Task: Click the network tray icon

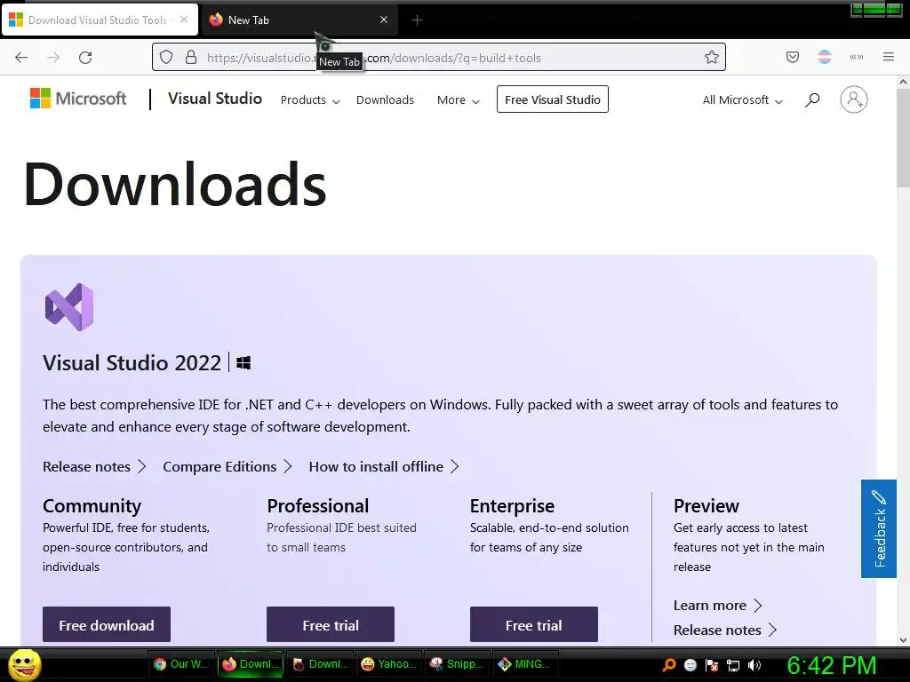Action: pyautogui.click(x=733, y=665)
